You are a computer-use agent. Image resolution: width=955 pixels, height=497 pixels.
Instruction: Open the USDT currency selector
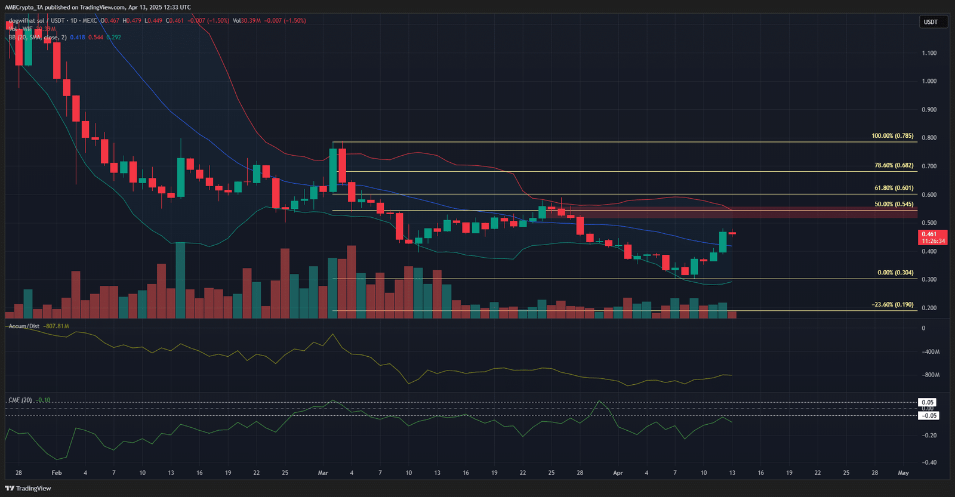931,22
